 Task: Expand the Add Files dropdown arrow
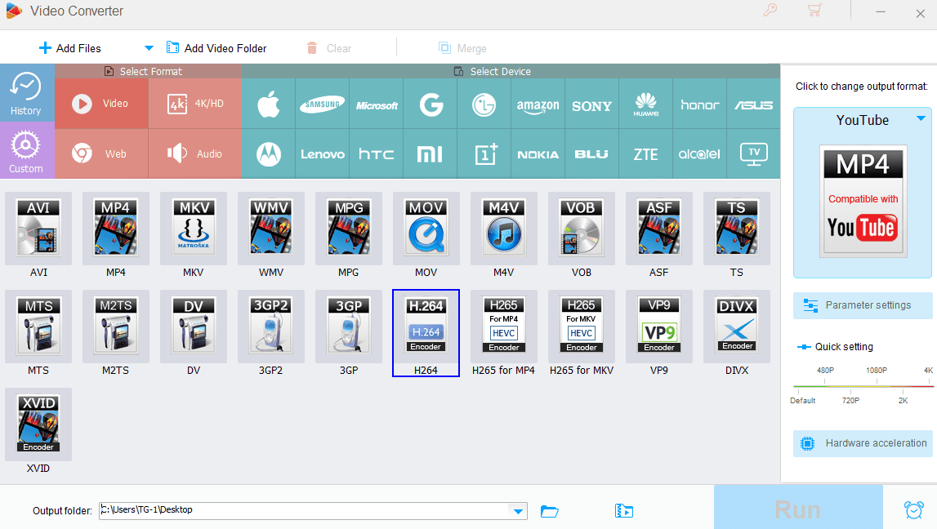click(149, 48)
